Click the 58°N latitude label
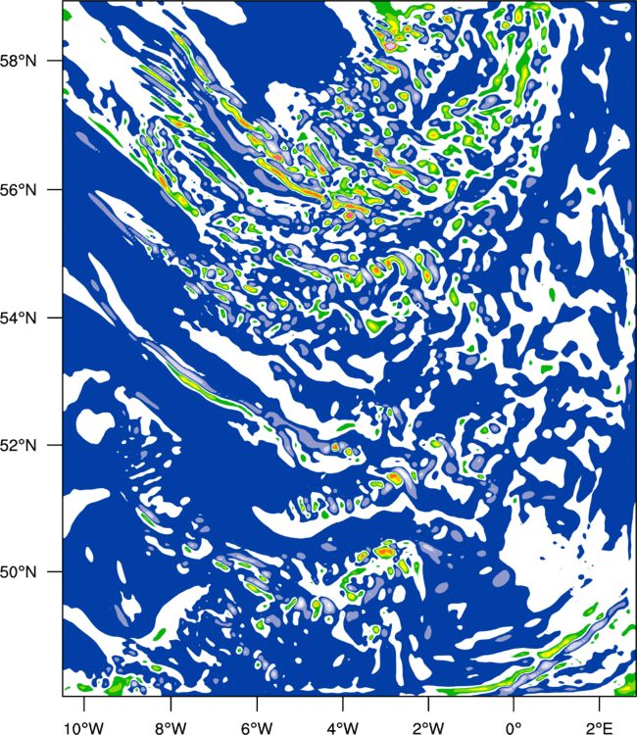The image size is (637, 735). 18,61
